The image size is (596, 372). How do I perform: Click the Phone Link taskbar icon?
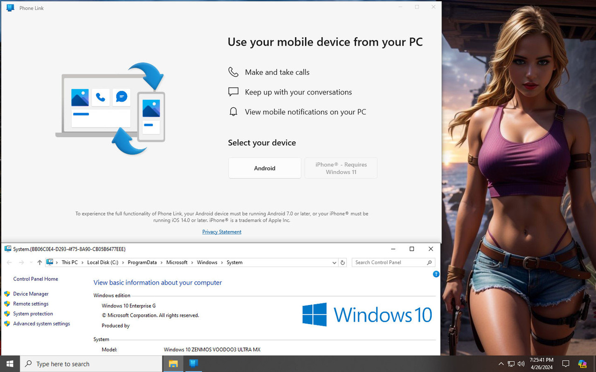coord(194,364)
